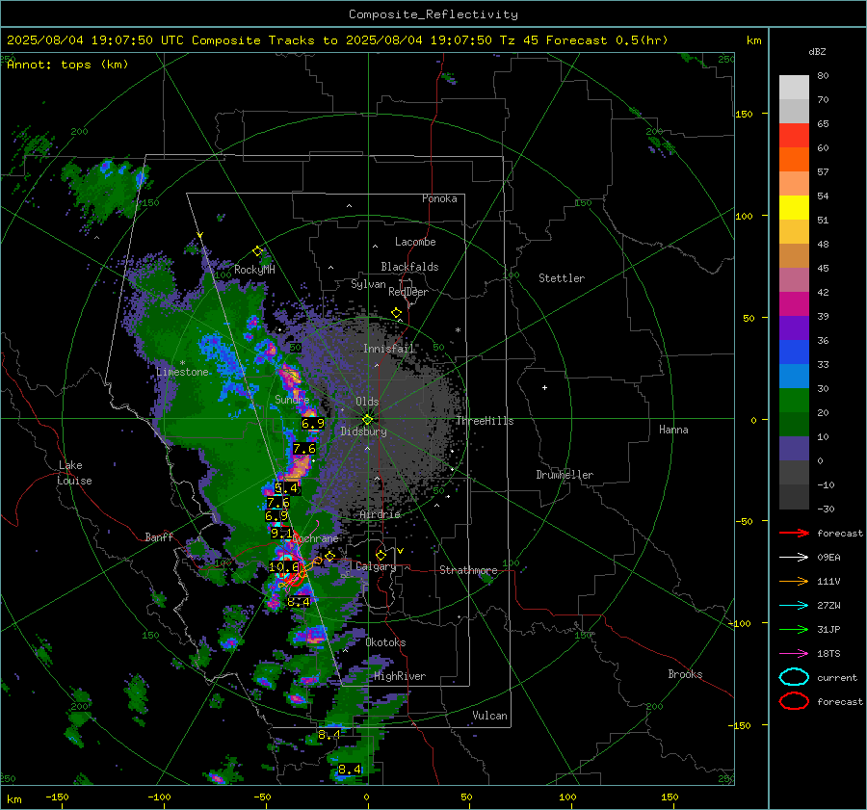Click the RockyMH label

[254, 270]
